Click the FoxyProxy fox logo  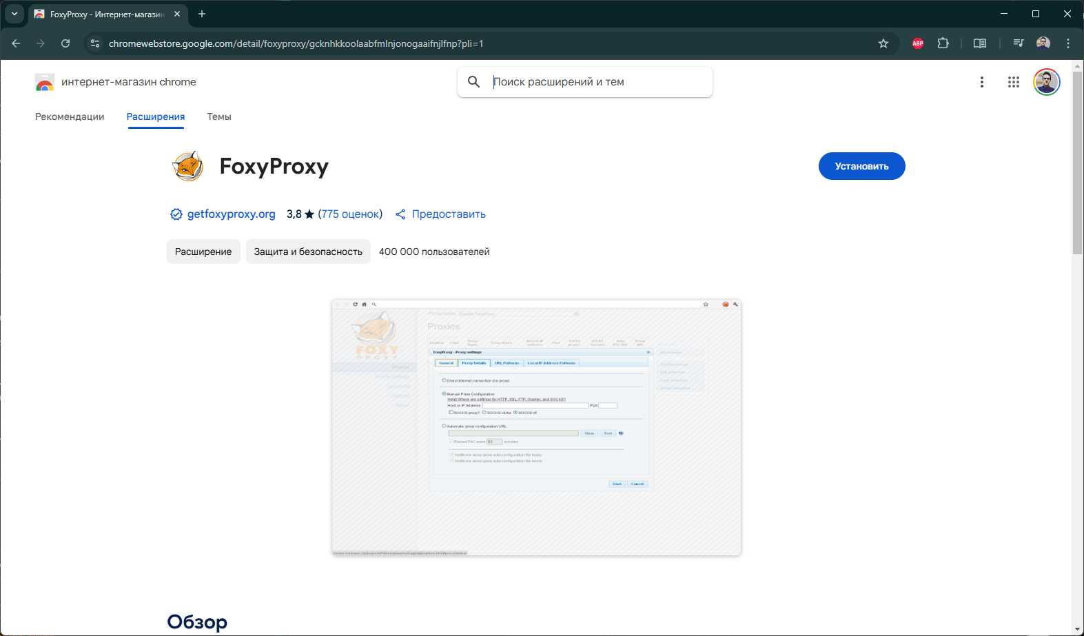tap(187, 166)
